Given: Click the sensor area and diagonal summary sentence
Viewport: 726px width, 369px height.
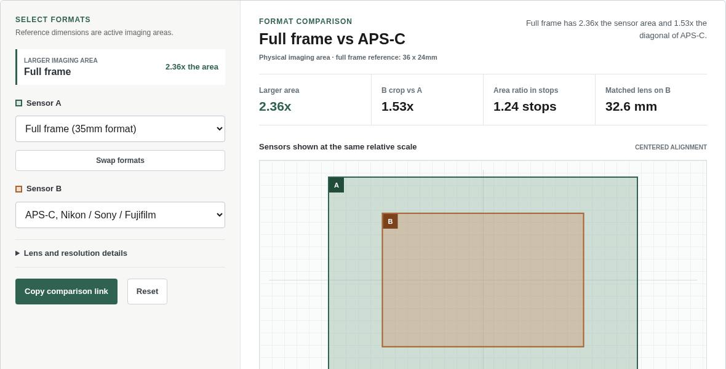Looking at the screenshot, I should [616, 29].
